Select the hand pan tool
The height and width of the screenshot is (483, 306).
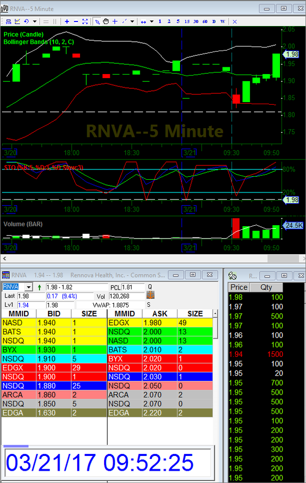[x=106, y=21]
